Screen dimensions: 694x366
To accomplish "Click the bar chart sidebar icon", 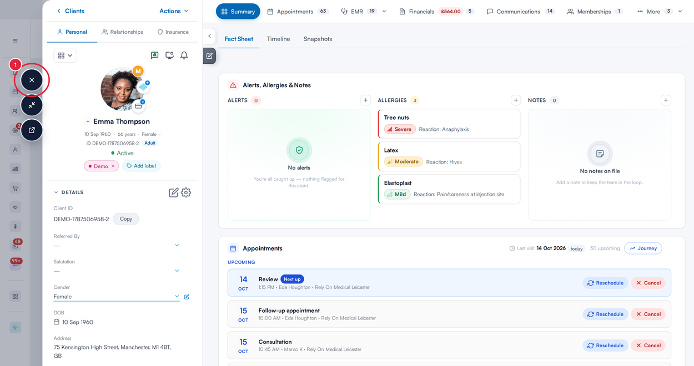I will coord(16,169).
